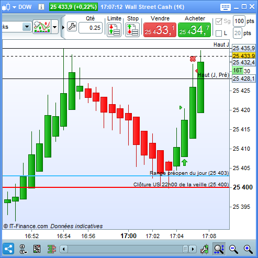Expand the indicator button dropdown arrow
This screenshot has height=258, width=258.
pyautogui.click(x=54, y=27)
